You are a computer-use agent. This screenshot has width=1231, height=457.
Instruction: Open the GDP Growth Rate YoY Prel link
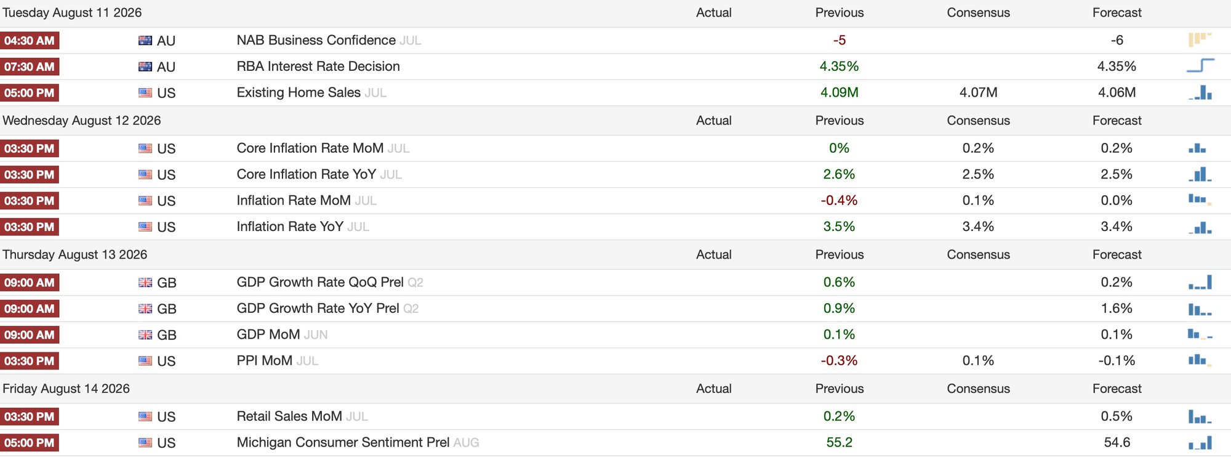pos(318,308)
